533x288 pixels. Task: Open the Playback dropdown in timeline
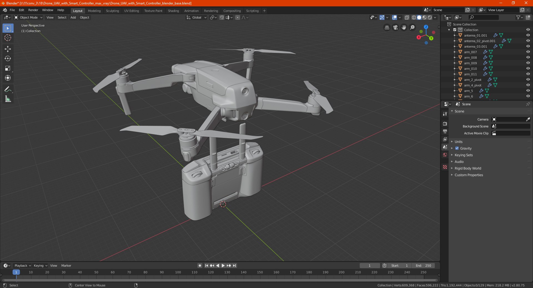pos(22,266)
